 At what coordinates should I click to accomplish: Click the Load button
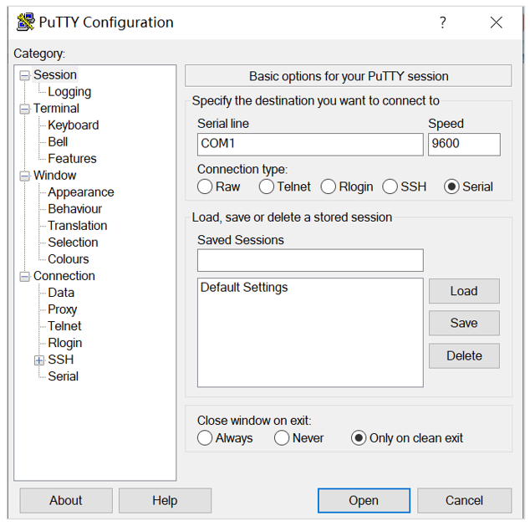tap(464, 291)
